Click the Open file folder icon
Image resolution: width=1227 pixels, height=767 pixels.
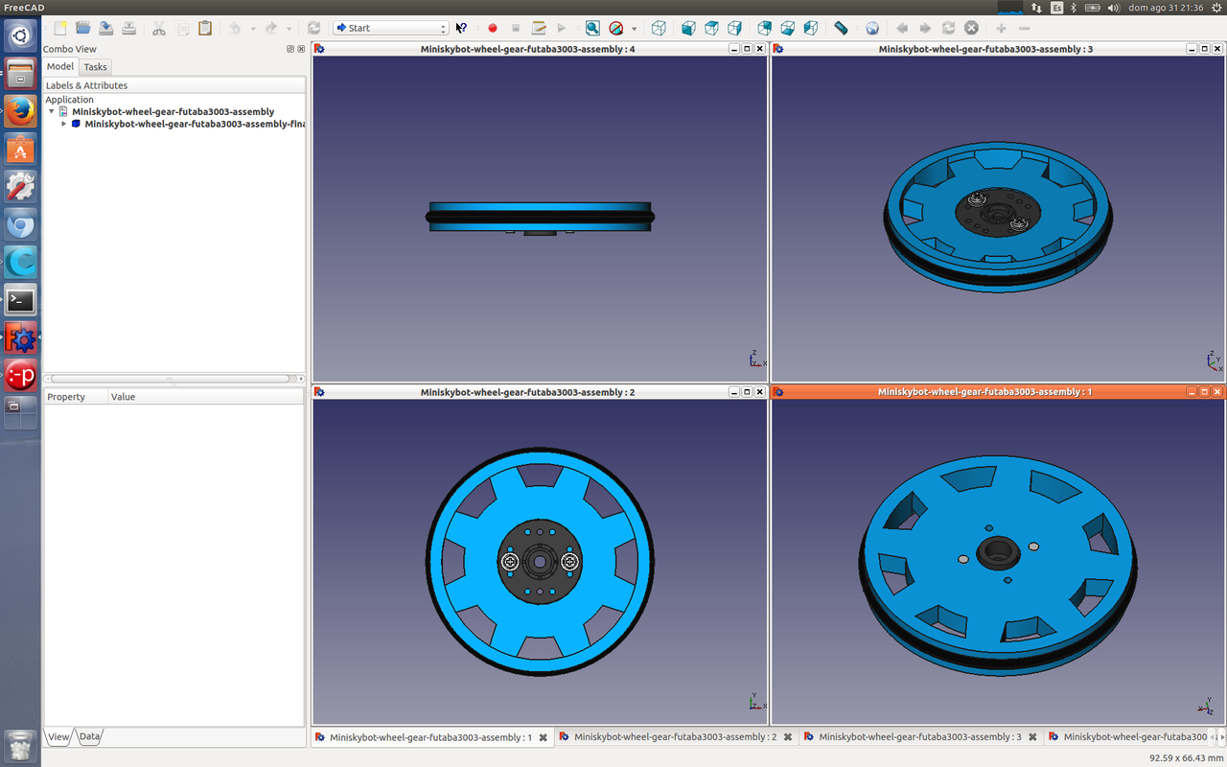coord(83,28)
